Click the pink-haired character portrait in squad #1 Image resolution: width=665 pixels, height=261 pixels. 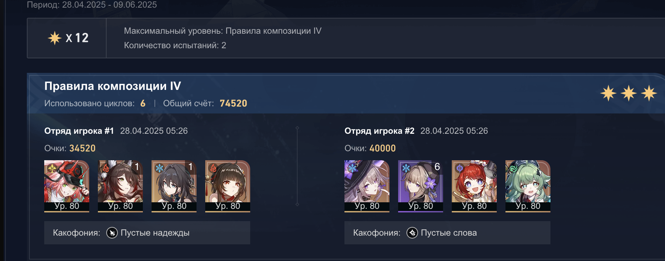(x=67, y=186)
